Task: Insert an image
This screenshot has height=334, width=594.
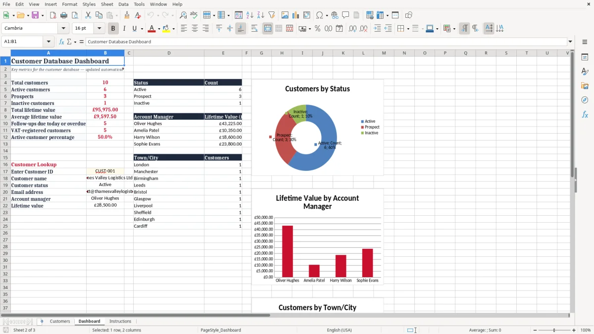Action: [285, 15]
